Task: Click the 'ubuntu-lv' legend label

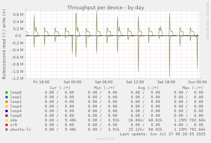Action: click(x=20, y=130)
